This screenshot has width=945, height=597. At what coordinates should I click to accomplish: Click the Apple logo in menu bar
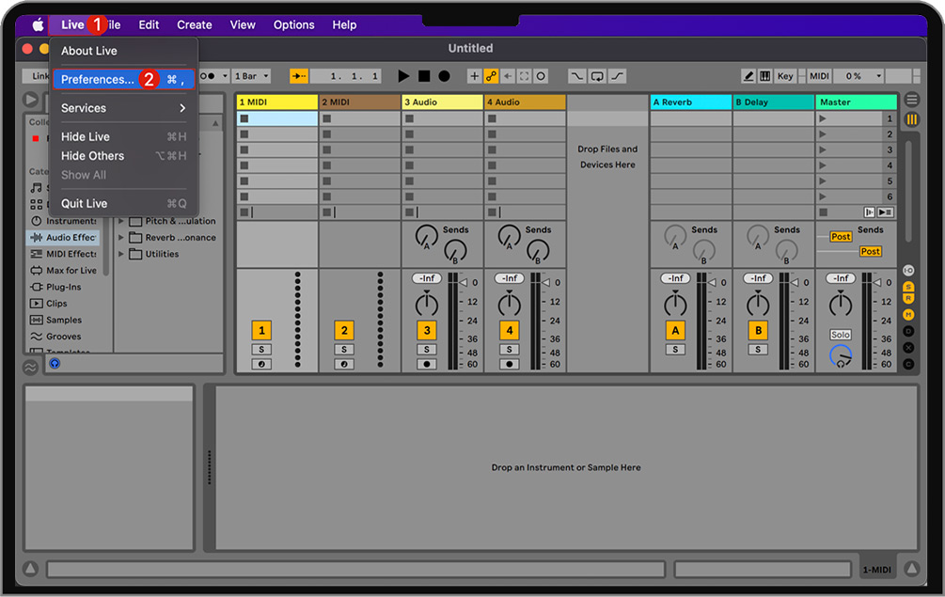[x=38, y=24]
